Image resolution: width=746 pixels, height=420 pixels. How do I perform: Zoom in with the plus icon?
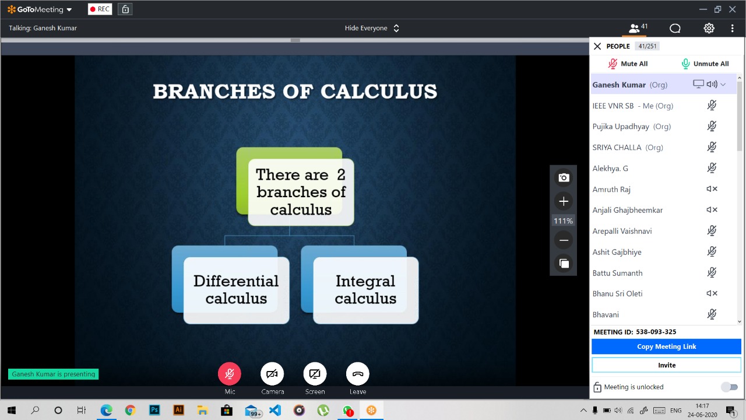[564, 201]
